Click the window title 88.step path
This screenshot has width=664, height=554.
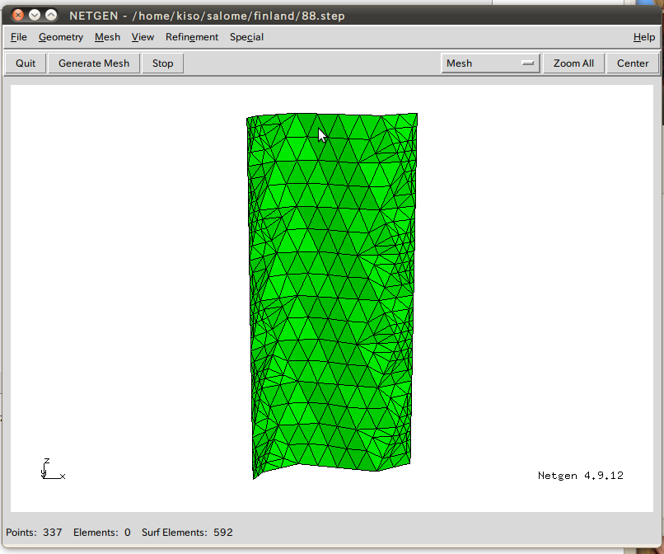tap(238, 16)
